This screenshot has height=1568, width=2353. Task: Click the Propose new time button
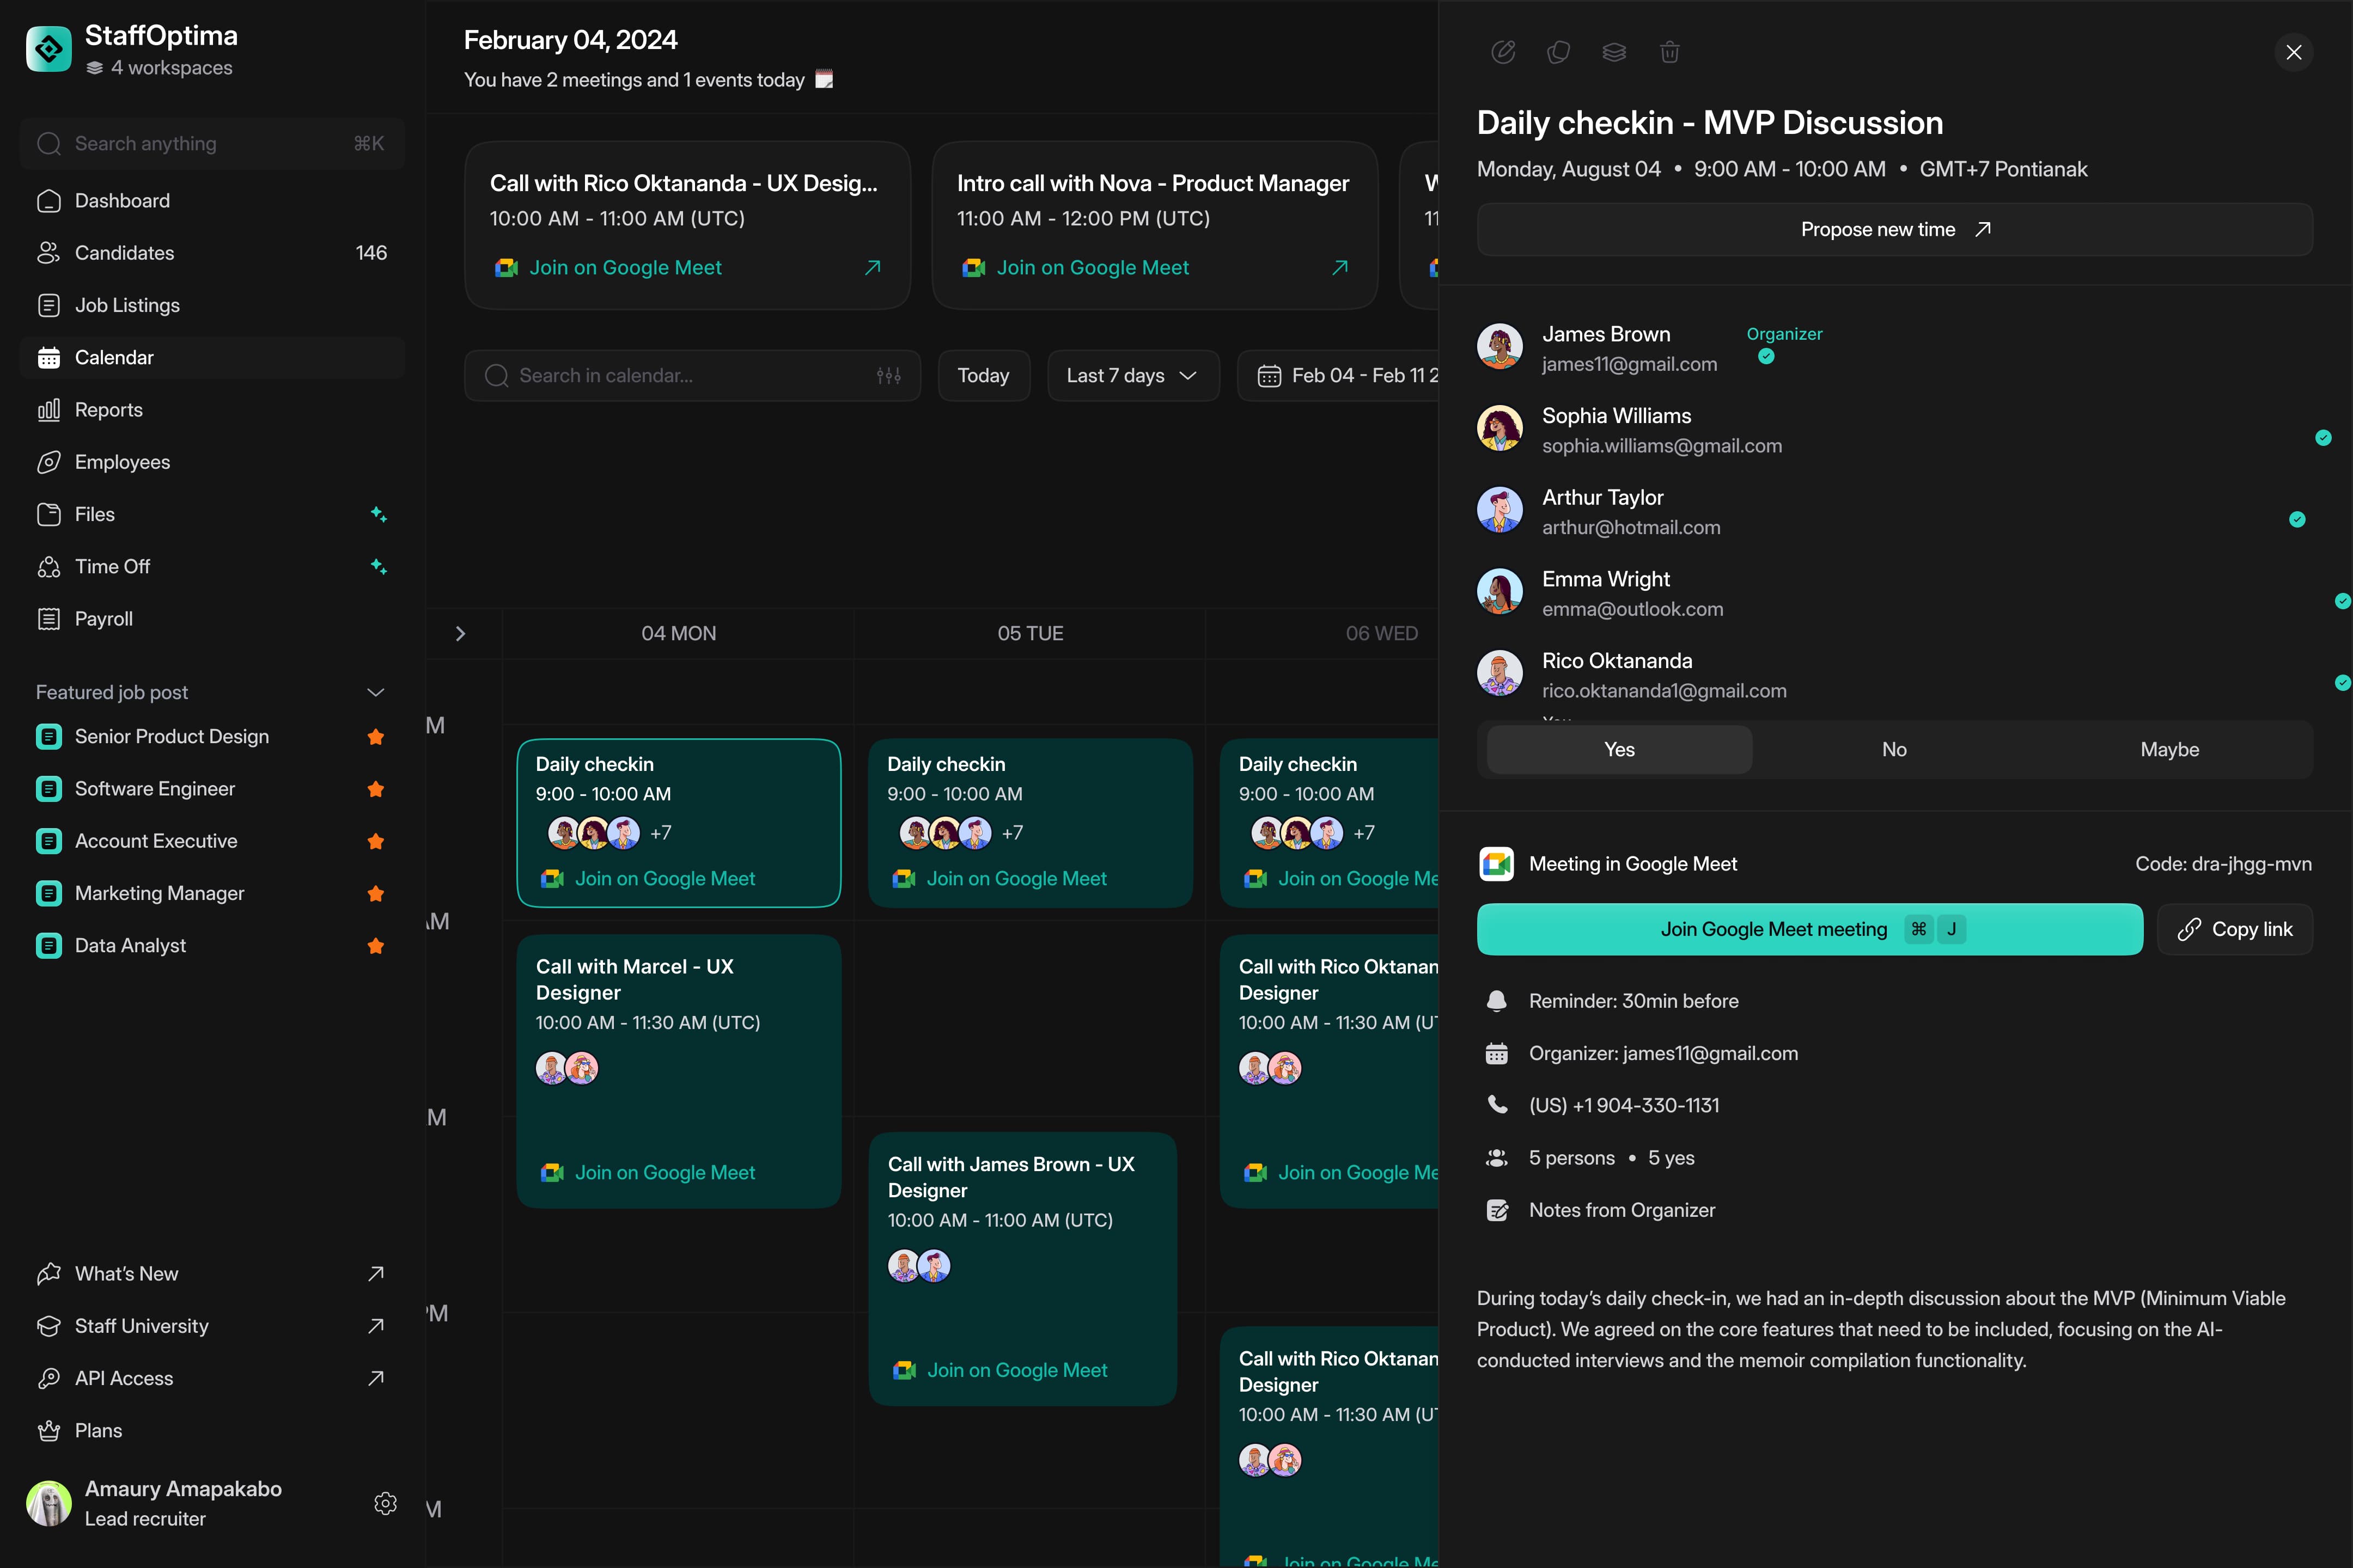point(1895,230)
